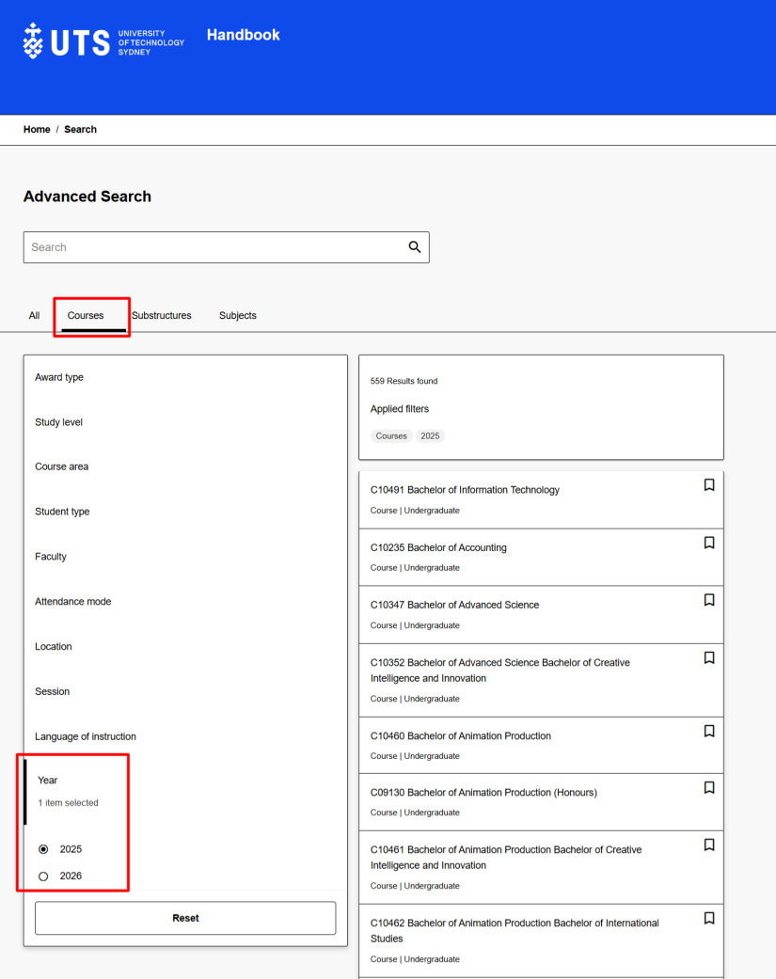Viewport: 776px width, 979px height.
Task: Click the search magnifier icon
Action: (414, 246)
